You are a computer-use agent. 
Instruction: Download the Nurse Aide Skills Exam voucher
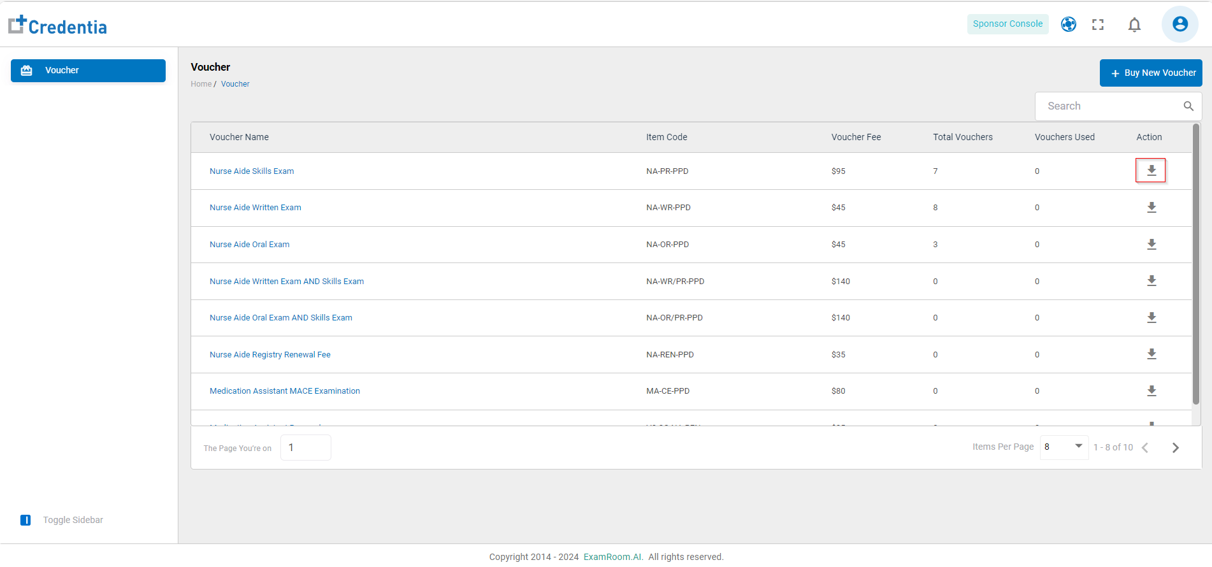1151,171
